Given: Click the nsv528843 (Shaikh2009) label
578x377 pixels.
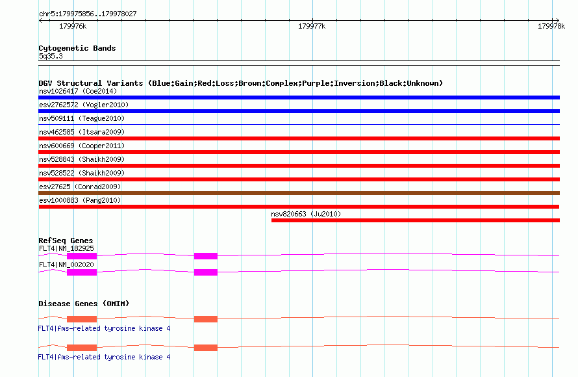Looking at the screenshot, I should point(82,159).
